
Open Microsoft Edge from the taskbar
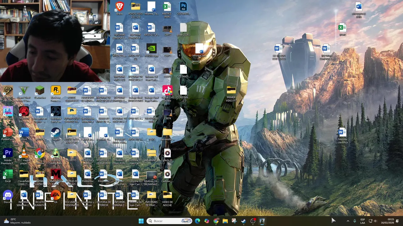coord(197,221)
